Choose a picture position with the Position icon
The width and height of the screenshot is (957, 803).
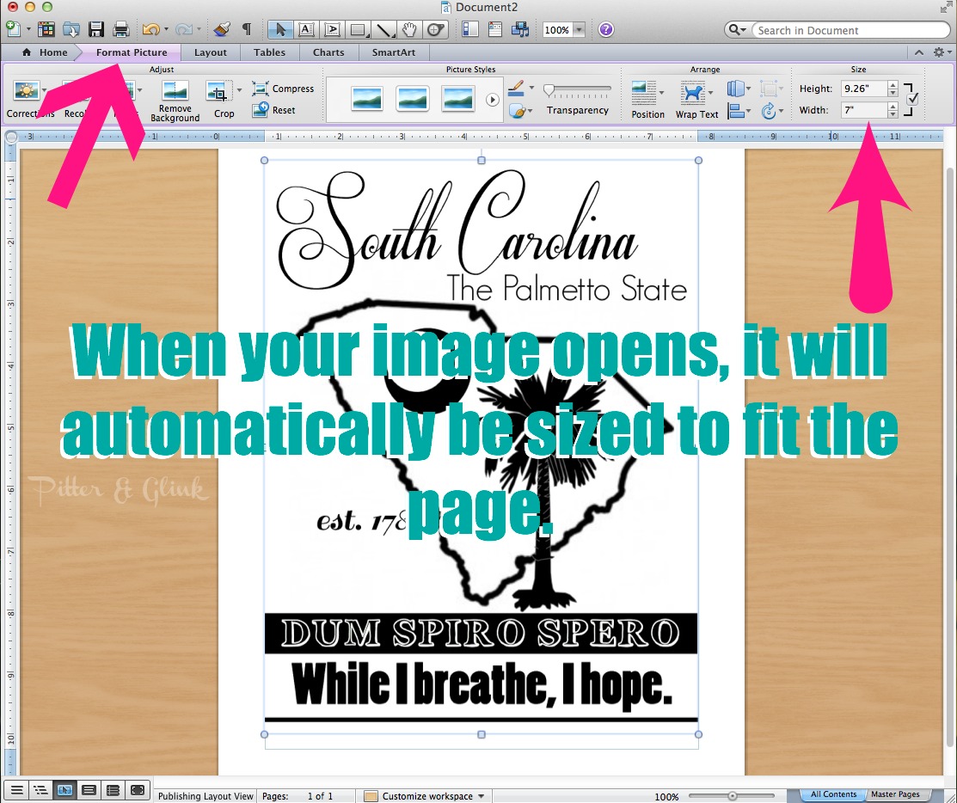pos(647,99)
